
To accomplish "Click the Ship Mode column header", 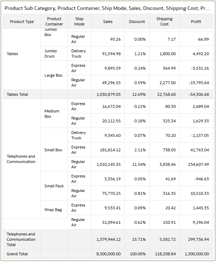I will (x=79, y=22).
